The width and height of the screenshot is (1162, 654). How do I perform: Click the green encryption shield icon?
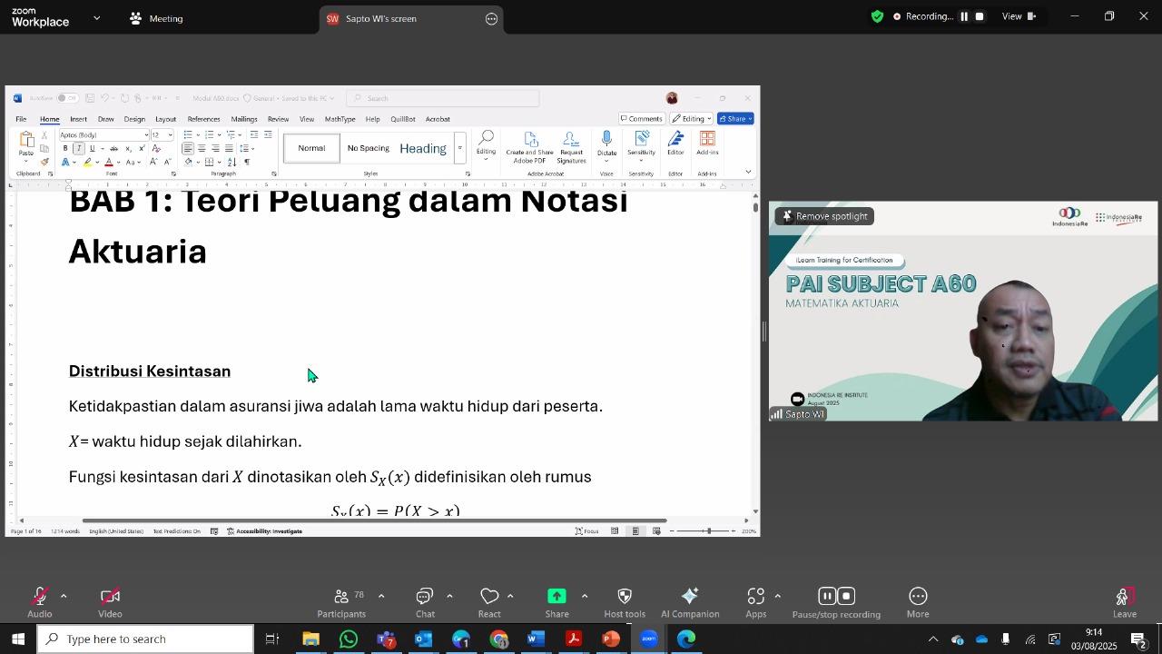(x=877, y=16)
